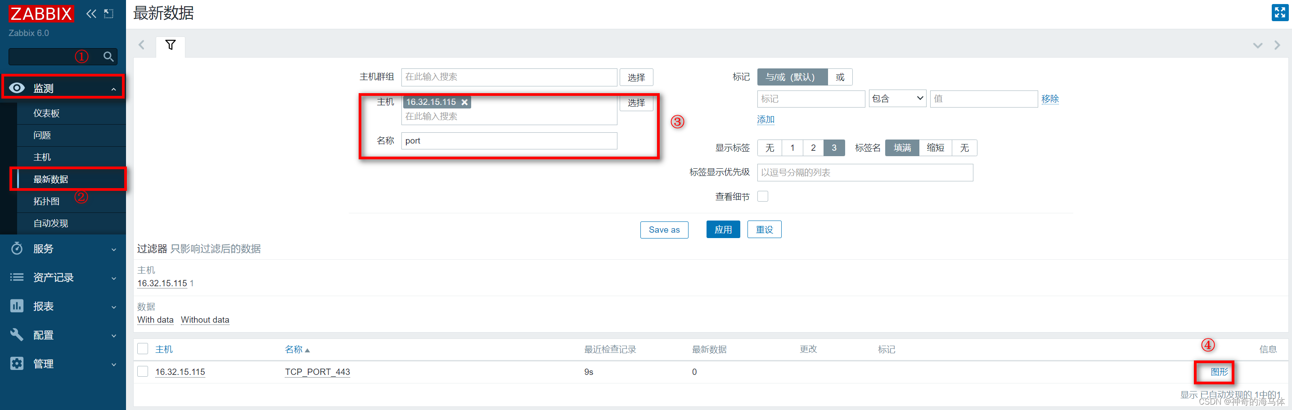Set 标签名 to 填满
Image resolution: width=1292 pixels, height=410 pixels.
tap(902, 148)
